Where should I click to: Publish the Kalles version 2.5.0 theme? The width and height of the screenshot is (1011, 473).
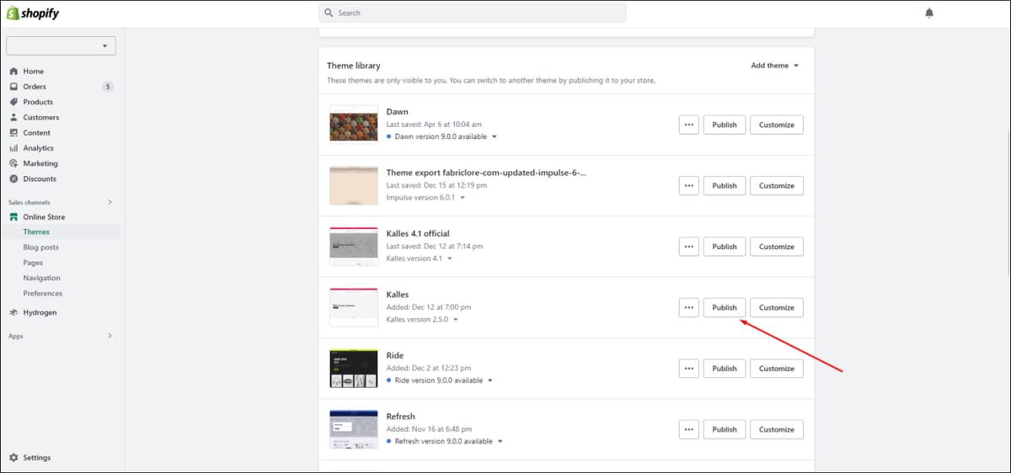point(725,307)
